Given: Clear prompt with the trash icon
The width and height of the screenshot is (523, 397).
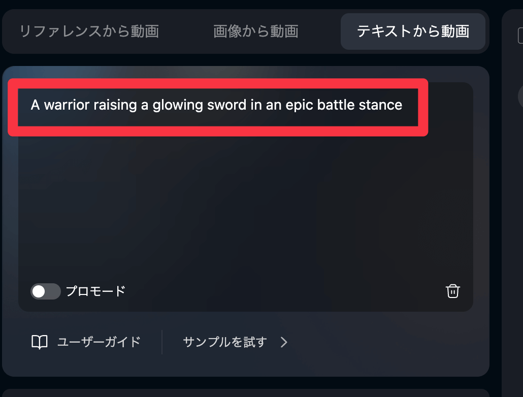Looking at the screenshot, I should point(452,291).
